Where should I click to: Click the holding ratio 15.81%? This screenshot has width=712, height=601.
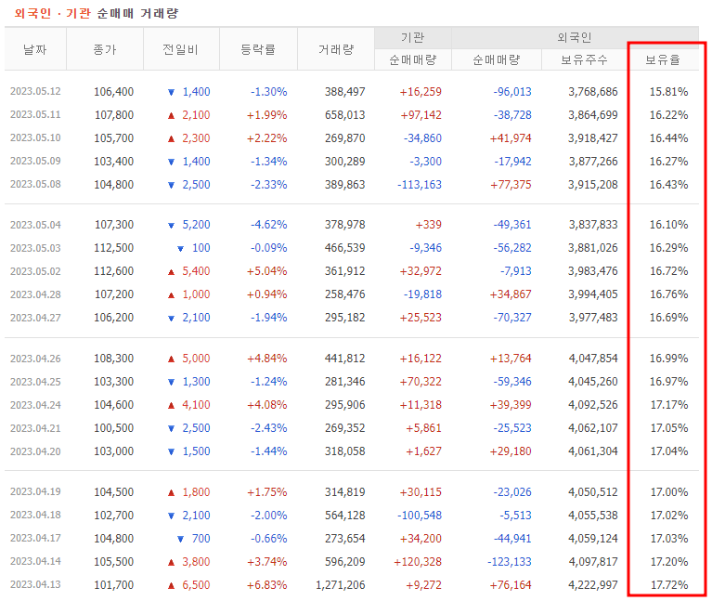669,92
